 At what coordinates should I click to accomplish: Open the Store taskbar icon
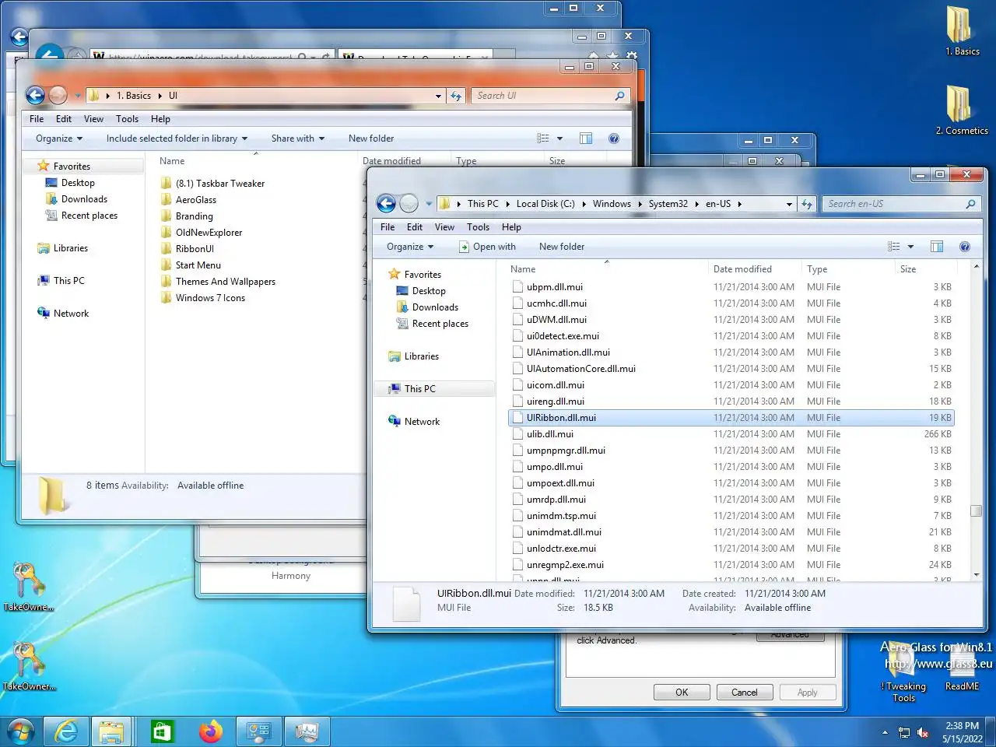click(161, 731)
